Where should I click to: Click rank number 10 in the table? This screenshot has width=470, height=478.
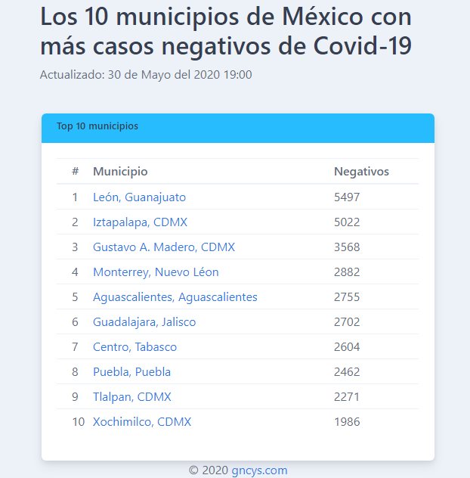pyautogui.click(x=79, y=422)
